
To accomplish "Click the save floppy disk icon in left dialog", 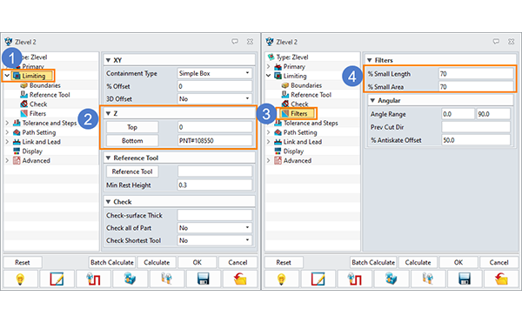I will click(203, 279).
